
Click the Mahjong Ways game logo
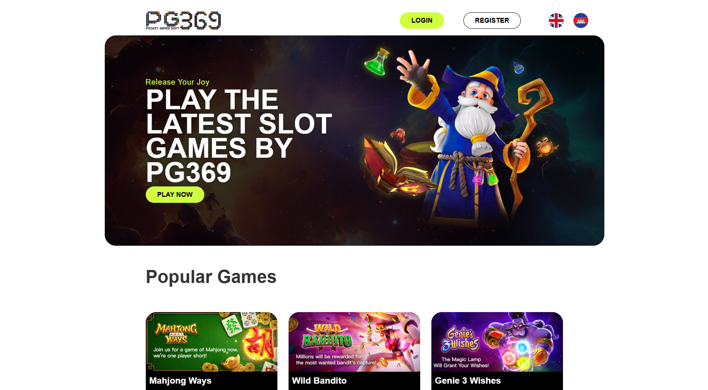(x=176, y=334)
